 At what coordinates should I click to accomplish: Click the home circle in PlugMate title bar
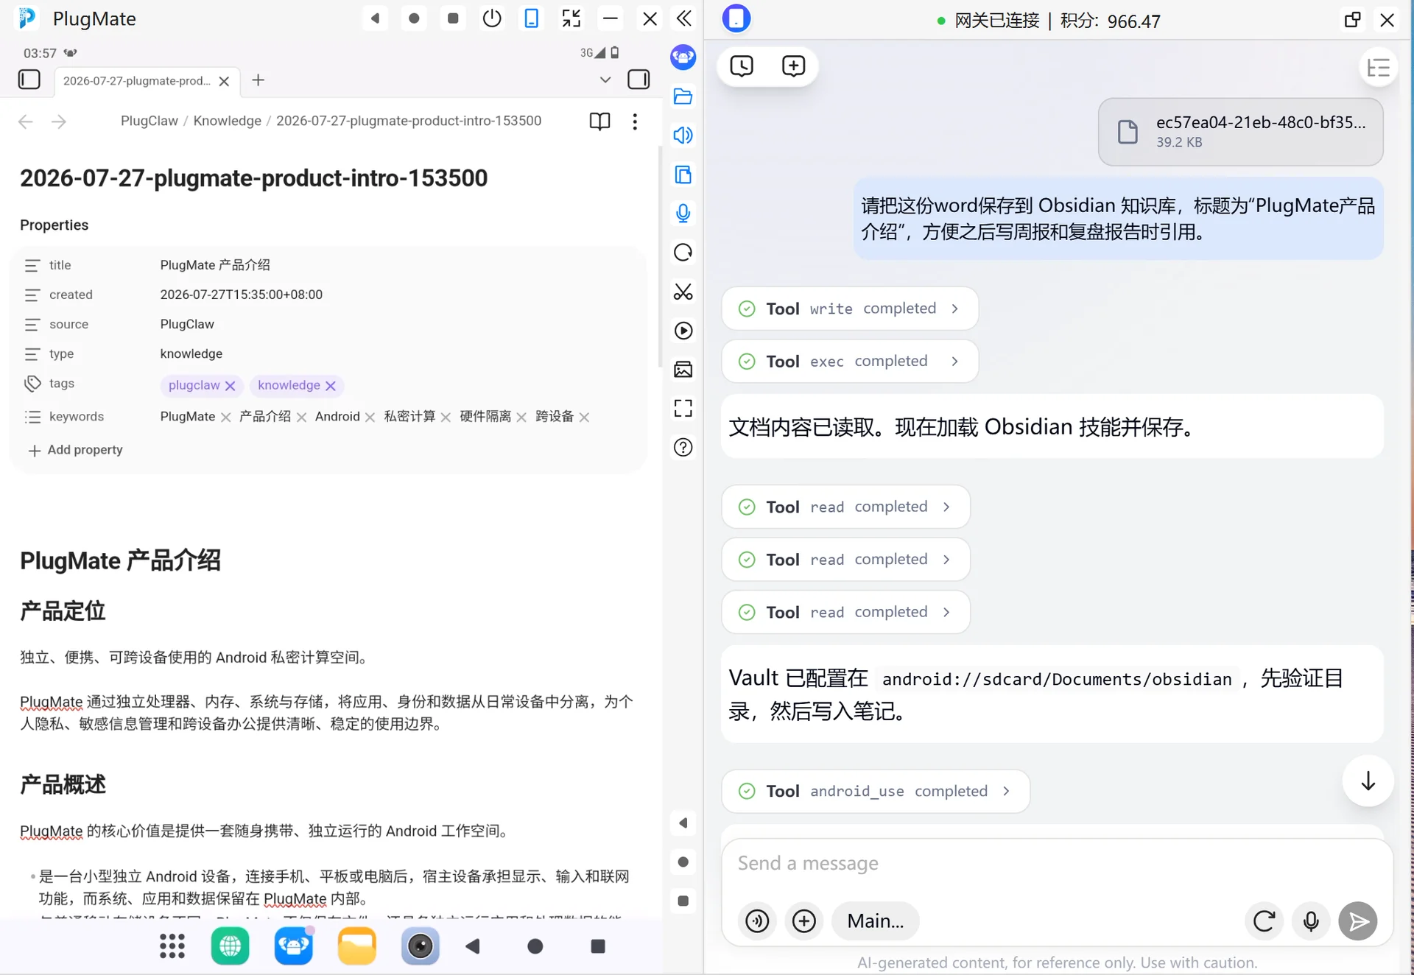(414, 18)
